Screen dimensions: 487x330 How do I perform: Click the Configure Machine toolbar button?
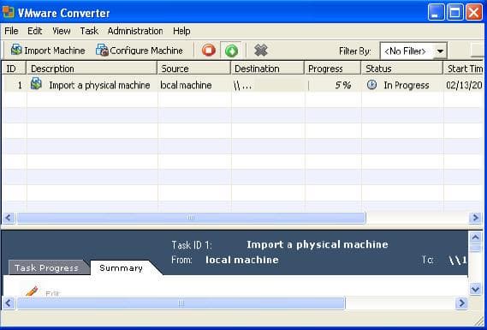click(x=140, y=51)
